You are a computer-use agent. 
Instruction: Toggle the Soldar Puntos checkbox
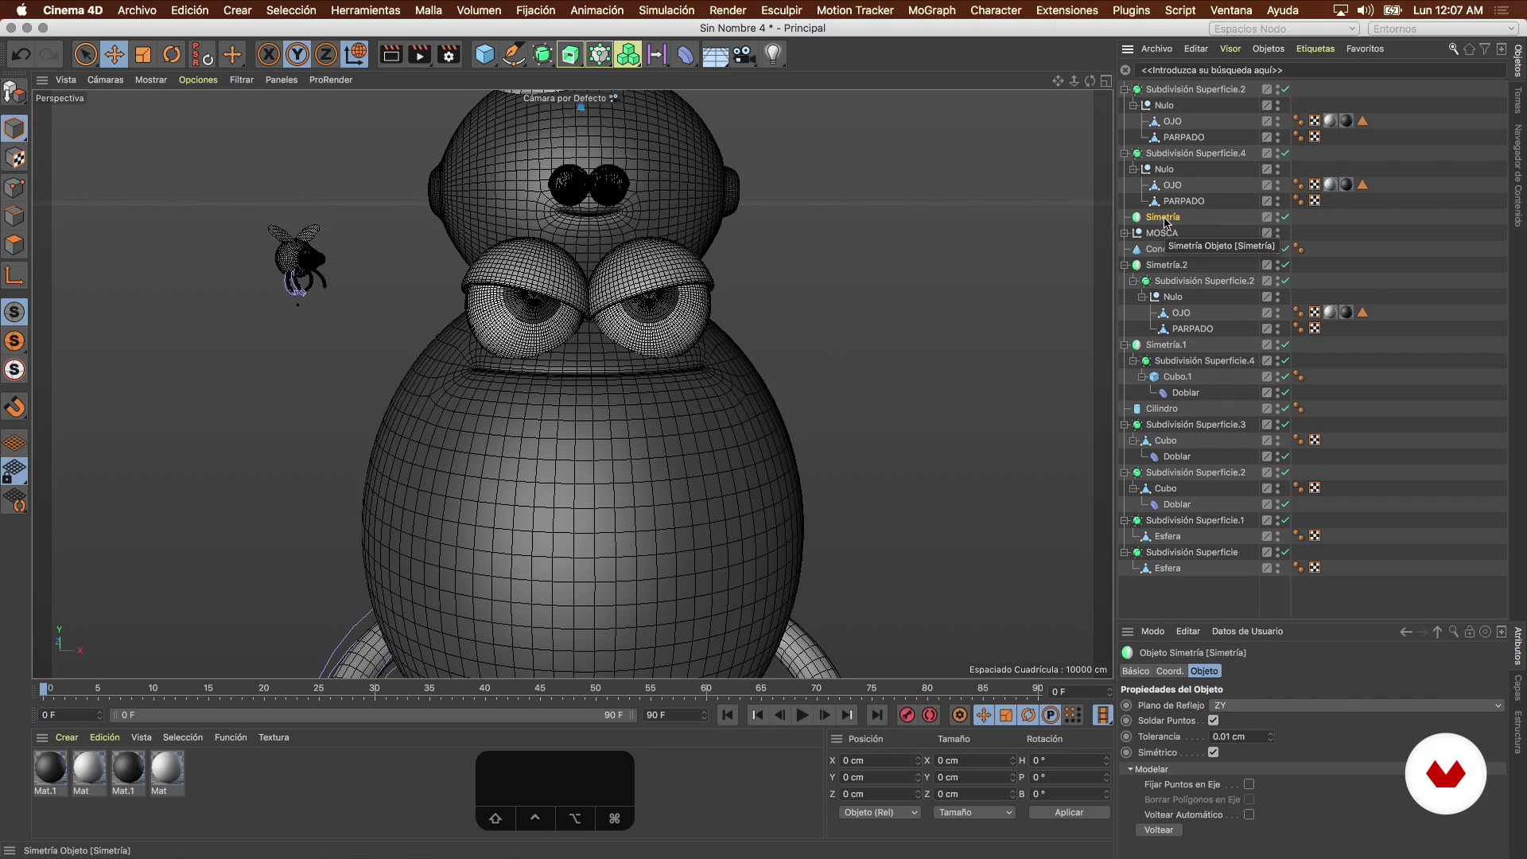pos(1213,721)
